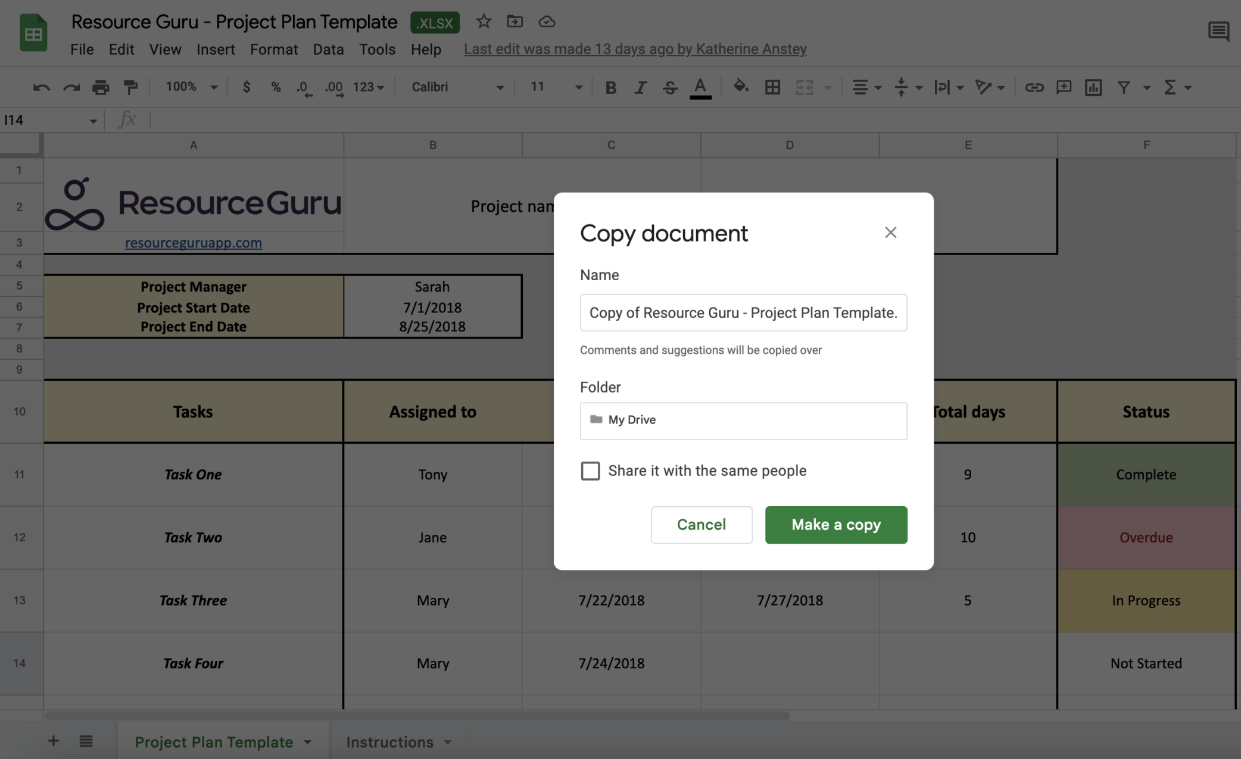Open the Format menu
The height and width of the screenshot is (759, 1241).
click(x=274, y=49)
